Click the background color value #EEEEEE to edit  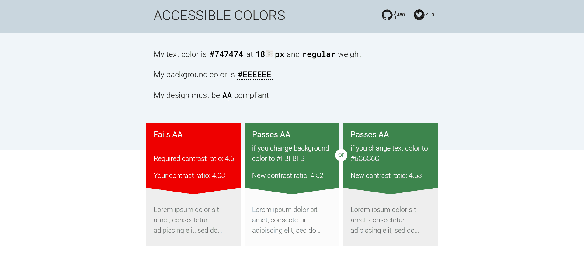(x=254, y=74)
